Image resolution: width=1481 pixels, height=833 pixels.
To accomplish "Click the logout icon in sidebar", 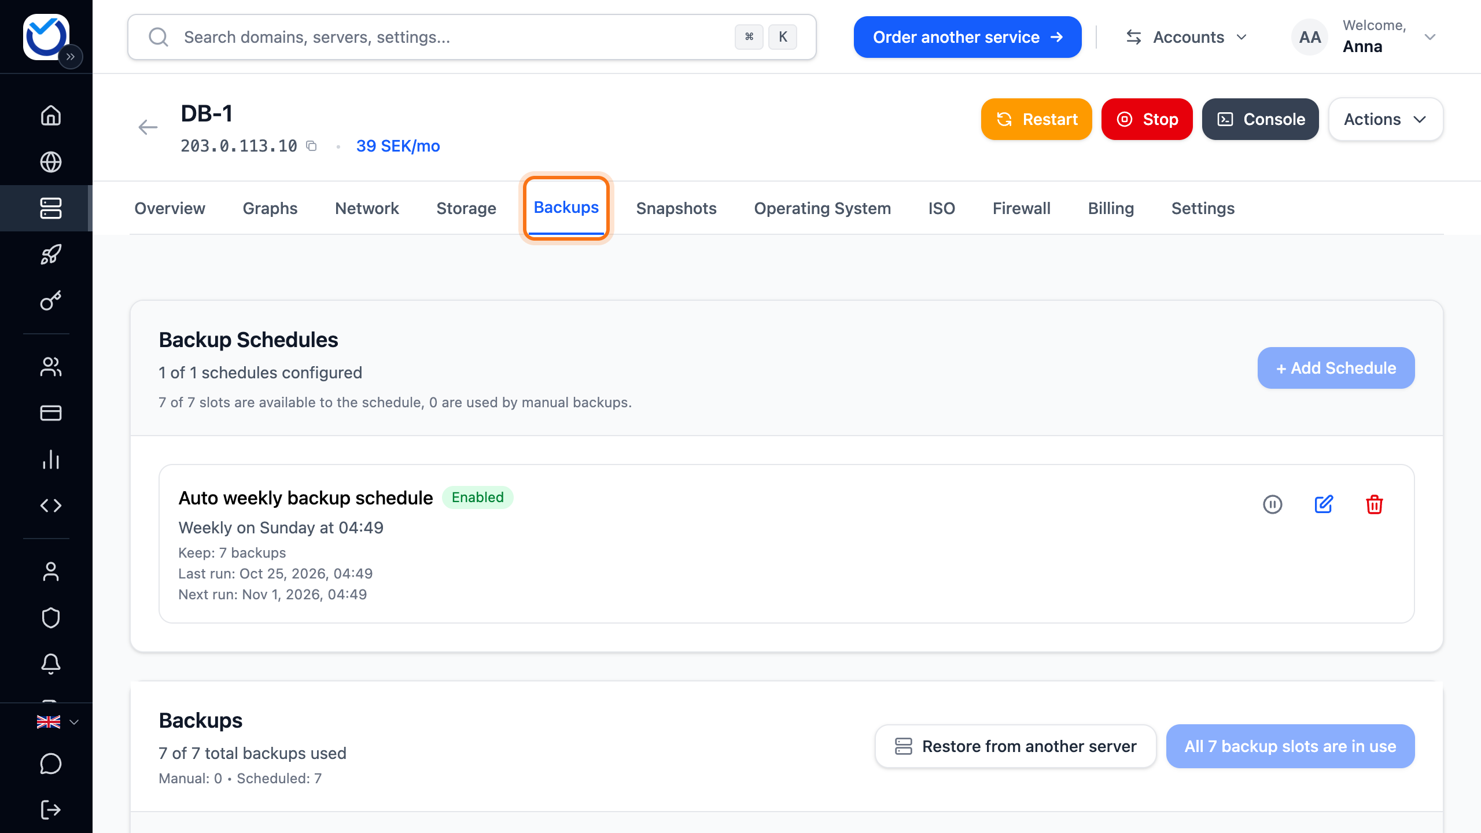I will (x=51, y=810).
